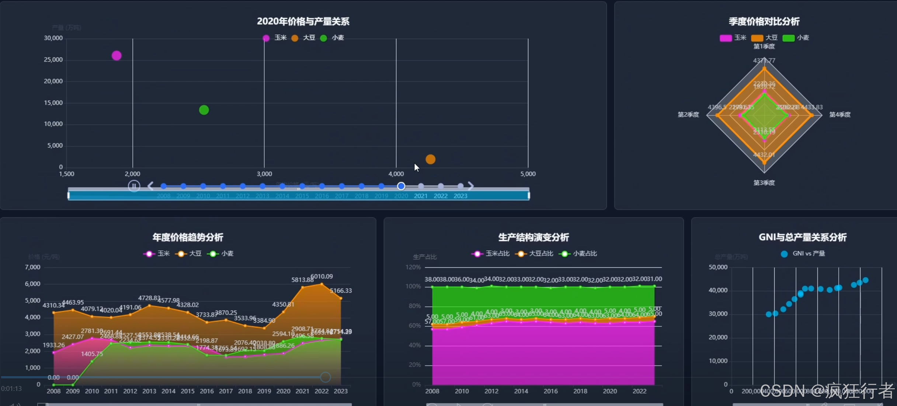Click the next year arrow on timeline
Screen dimensions: 897x406
[470, 186]
